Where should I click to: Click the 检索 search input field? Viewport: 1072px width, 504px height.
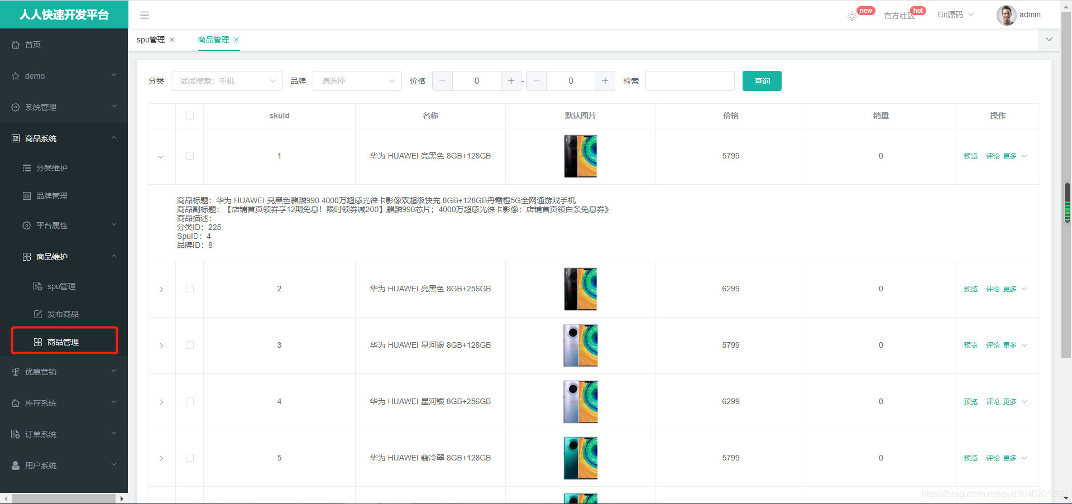(690, 81)
